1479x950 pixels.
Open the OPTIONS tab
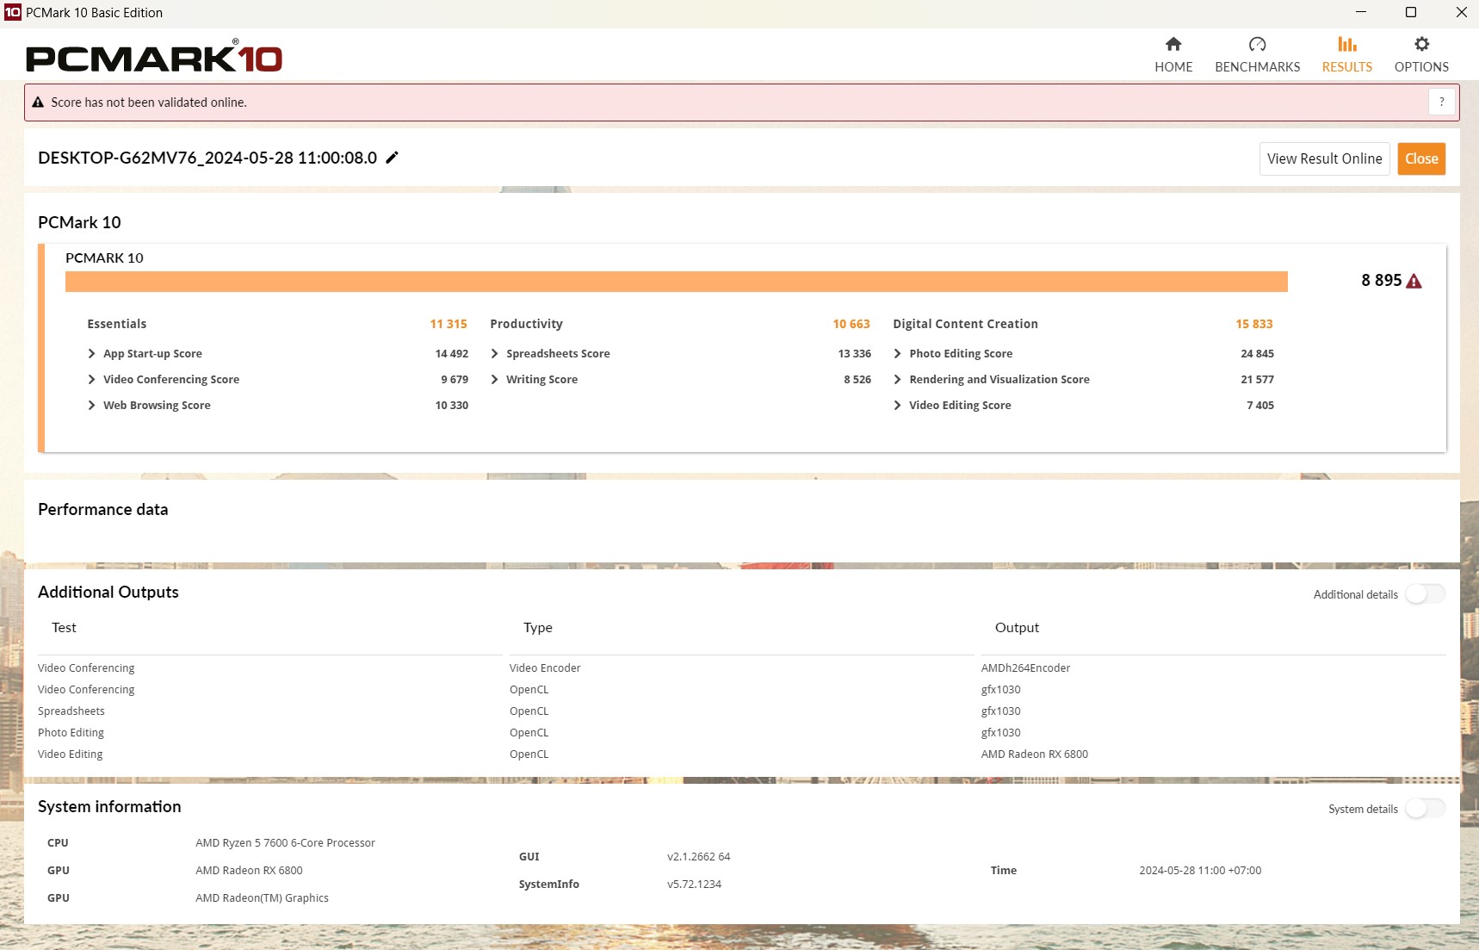[1421, 55]
